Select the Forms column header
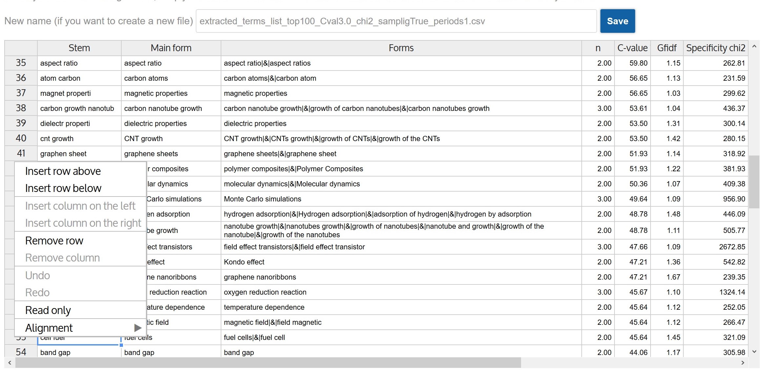 (401, 48)
